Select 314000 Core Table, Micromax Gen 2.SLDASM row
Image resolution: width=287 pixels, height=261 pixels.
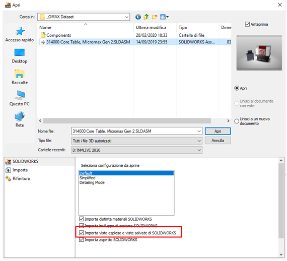[135, 42]
